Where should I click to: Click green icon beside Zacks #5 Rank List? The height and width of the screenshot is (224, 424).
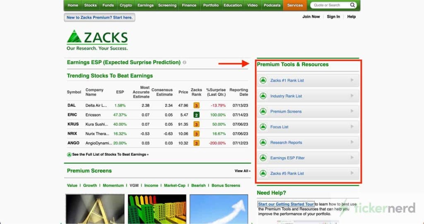tap(263, 173)
